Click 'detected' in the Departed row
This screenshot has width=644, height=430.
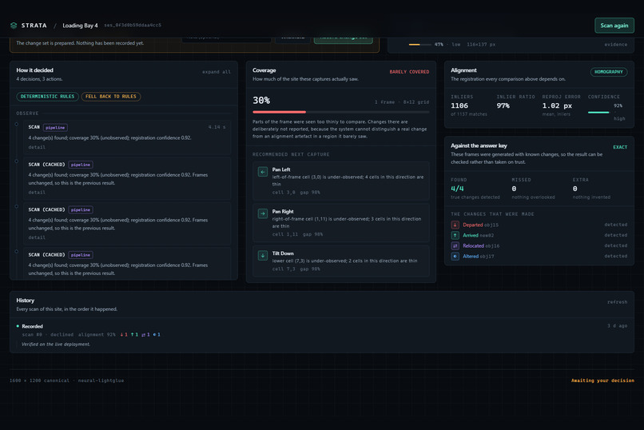(x=616, y=225)
